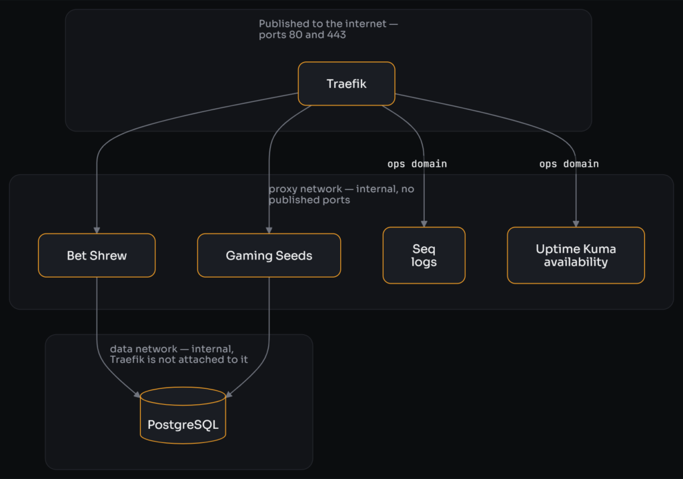The image size is (683, 479).
Task: Select the Gaming Seeds node
Action: (269, 256)
